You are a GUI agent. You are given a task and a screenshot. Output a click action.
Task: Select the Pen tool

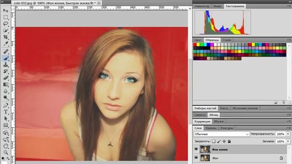5,105
